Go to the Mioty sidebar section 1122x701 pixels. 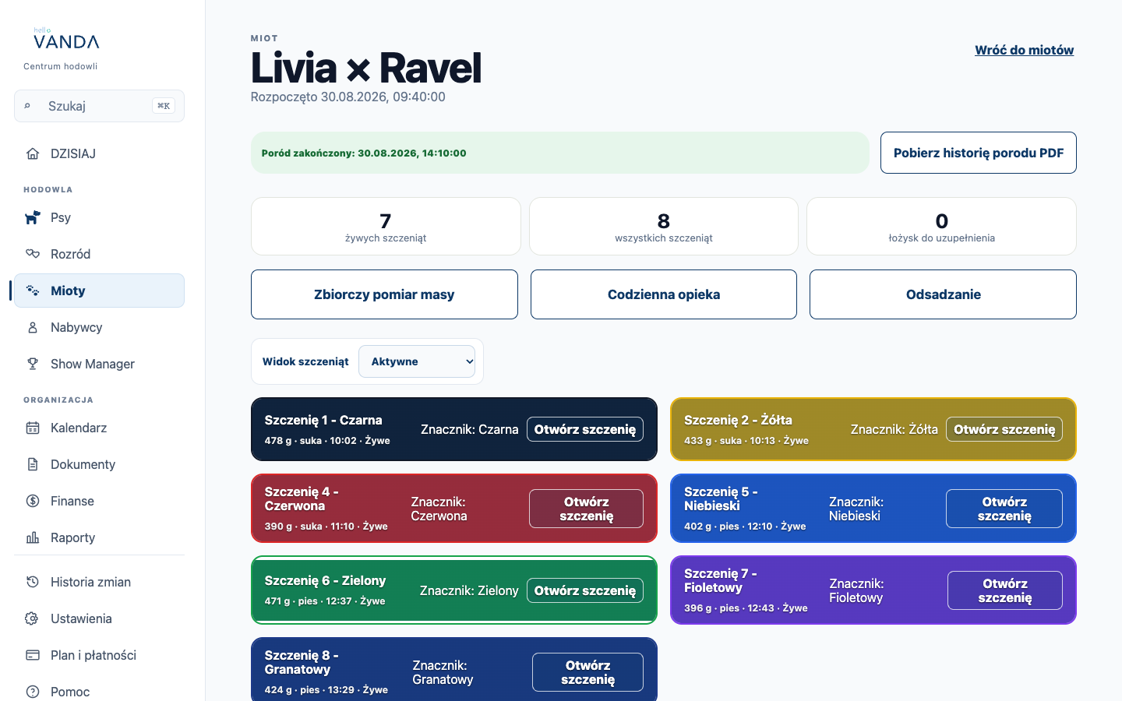(99, 291)
